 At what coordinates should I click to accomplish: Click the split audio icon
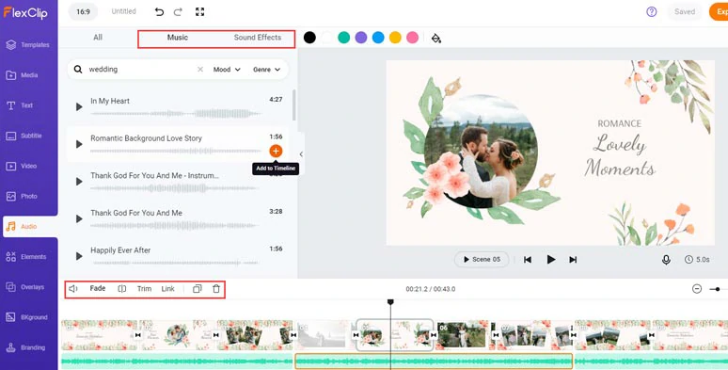(122, 289)
